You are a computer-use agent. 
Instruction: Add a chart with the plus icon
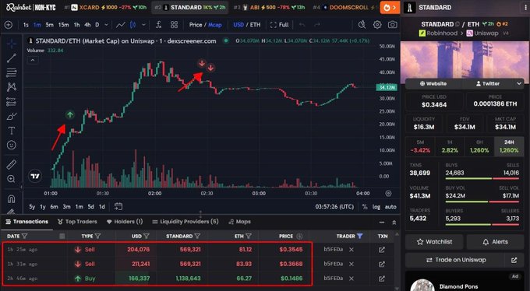tap(8, 25)
